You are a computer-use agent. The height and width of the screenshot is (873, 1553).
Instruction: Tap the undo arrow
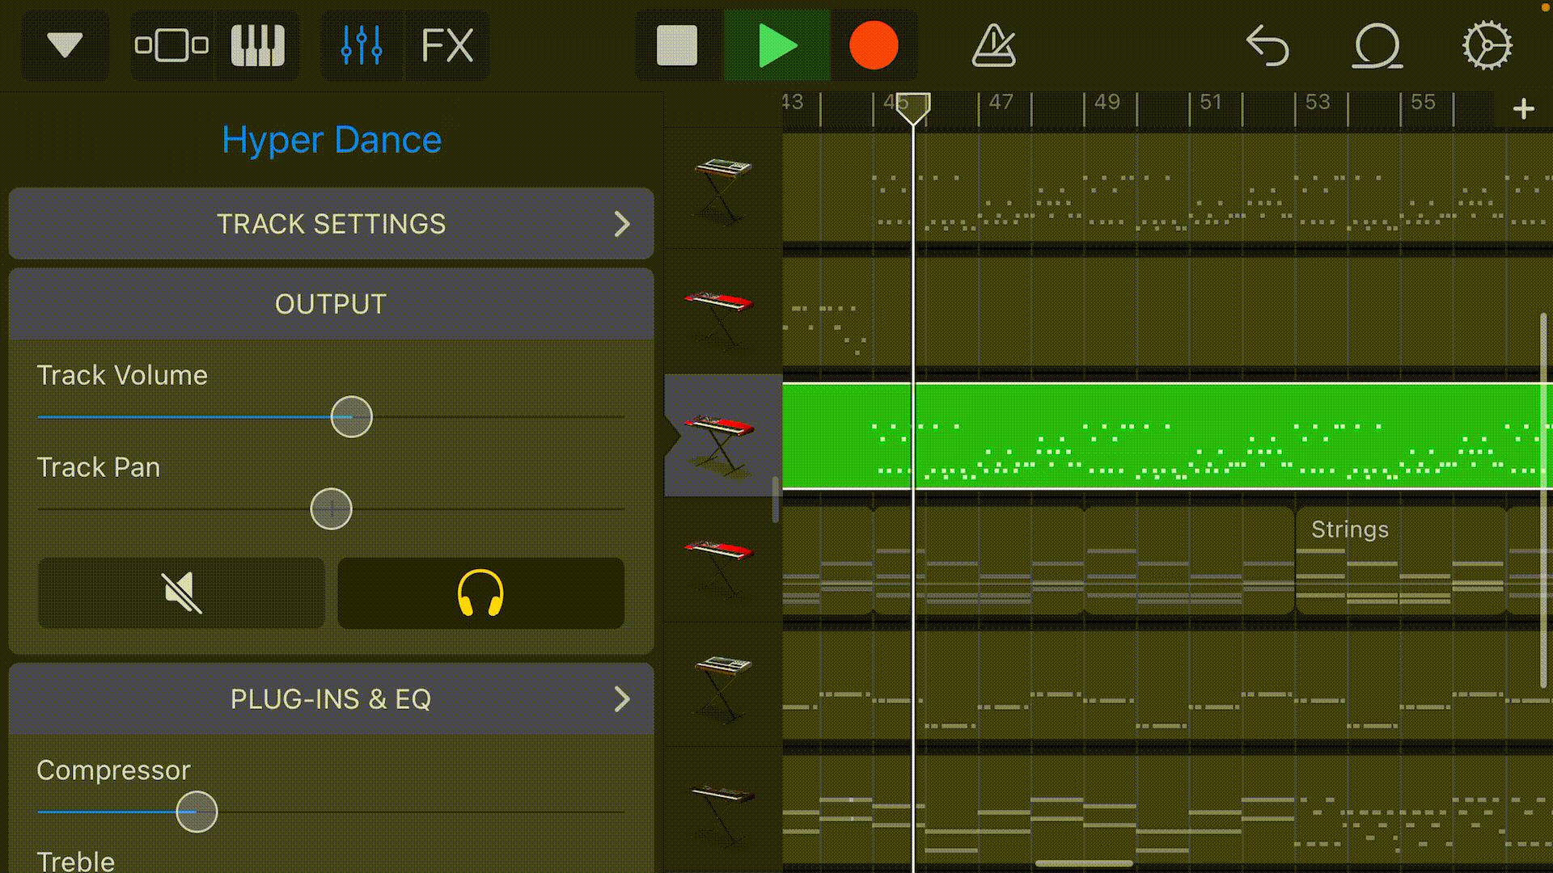pos(1268,45)
